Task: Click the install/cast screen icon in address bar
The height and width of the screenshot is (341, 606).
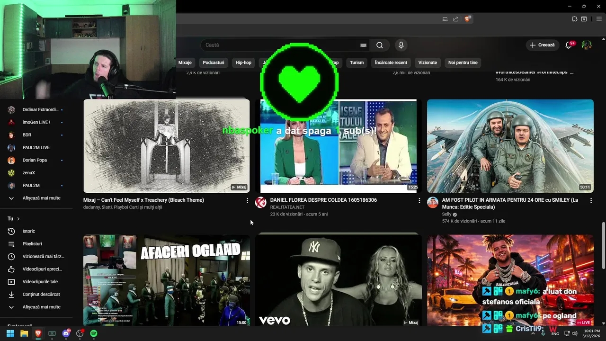Action: 445,19
